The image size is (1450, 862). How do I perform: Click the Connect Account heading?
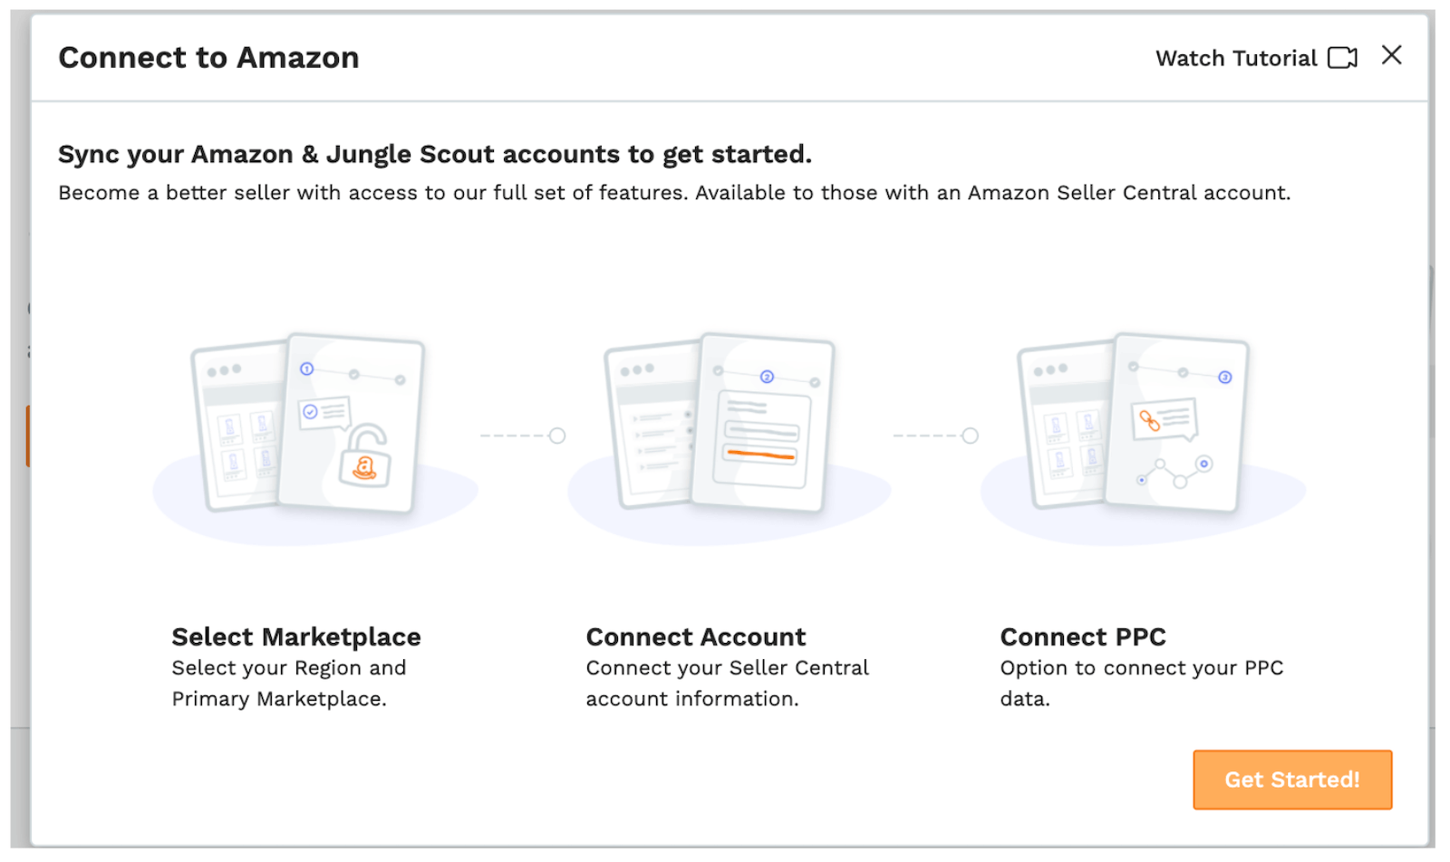click(x=696, y=637)
